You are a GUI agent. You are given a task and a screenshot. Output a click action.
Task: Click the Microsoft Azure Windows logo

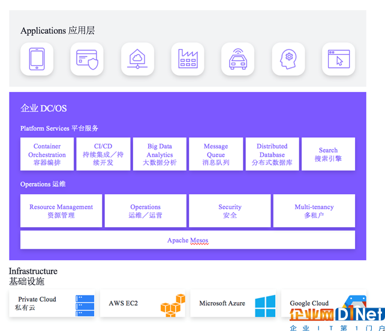[x=265, y=306]
